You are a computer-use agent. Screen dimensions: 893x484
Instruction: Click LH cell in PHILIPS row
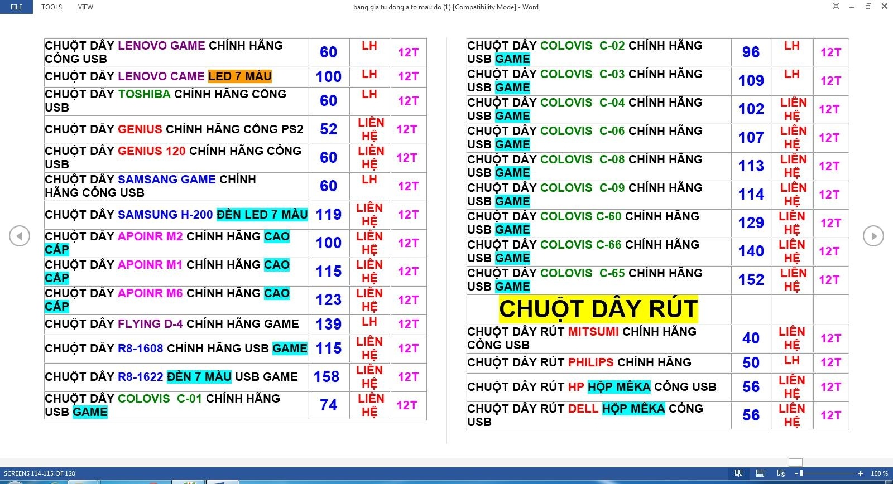(x=792, y=360)
